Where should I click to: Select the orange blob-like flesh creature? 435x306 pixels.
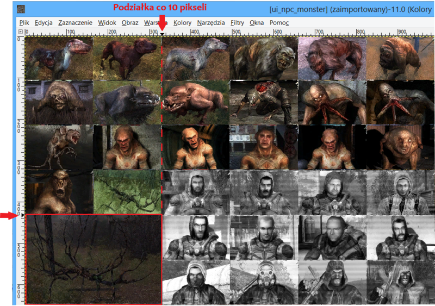click(x=400, y=59)
